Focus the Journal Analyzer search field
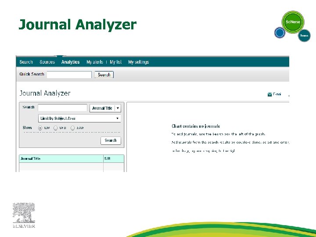Screen dimensions: 316x237 62,108
